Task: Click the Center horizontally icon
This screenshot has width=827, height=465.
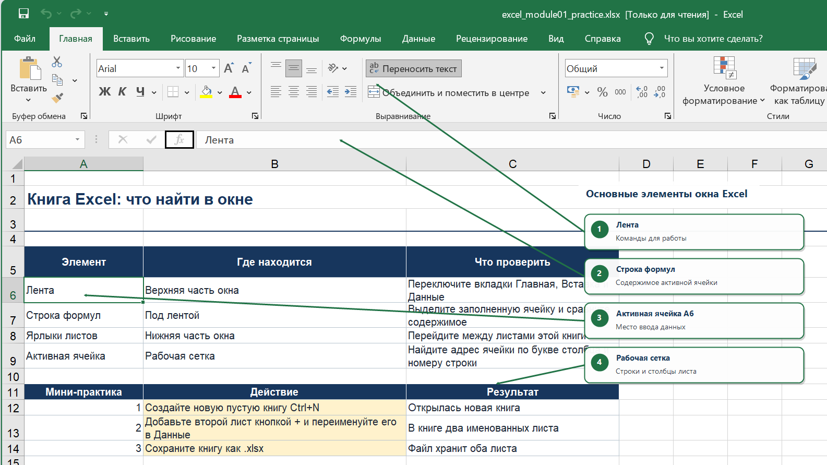Action: pyautogui.click(x=294, y=92)
